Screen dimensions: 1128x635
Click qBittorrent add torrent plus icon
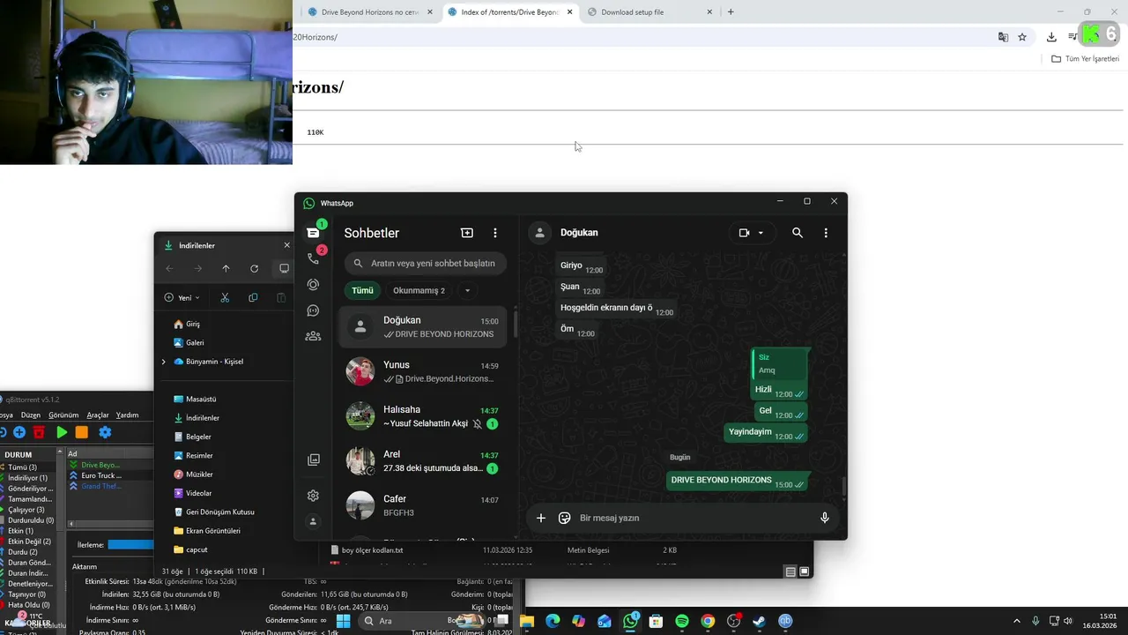(x=19, y=432)
